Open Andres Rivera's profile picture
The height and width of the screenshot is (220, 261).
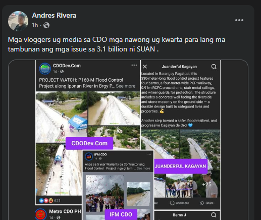coord(18,21)
